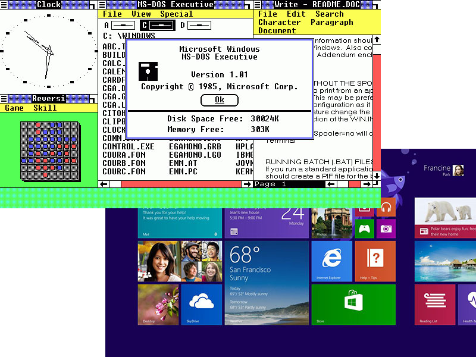Select EMM.AT in the file list
This screenshot has width=476, height=357.
pos(183,163)
